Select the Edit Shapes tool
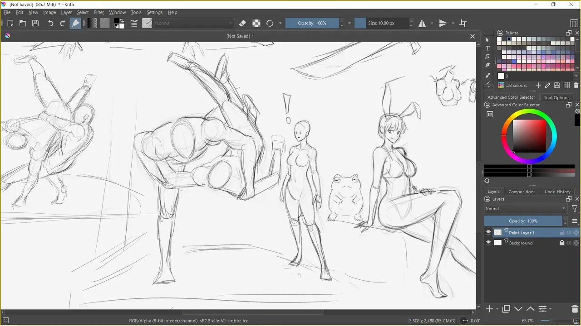Screen dimensions: 581x326 coord(487,57)
